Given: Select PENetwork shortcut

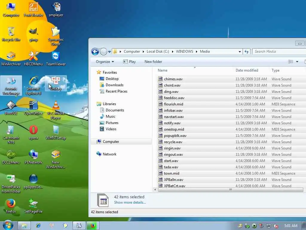Looking at the screenshot, I should [x=33, y=157].
